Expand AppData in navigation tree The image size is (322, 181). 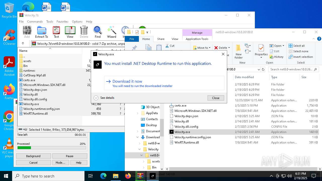138,113
